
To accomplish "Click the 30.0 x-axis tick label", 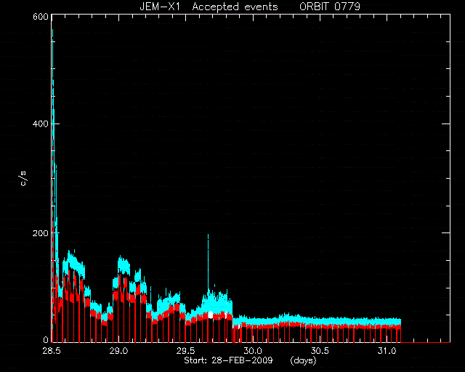I will click(x=253, y=351).
